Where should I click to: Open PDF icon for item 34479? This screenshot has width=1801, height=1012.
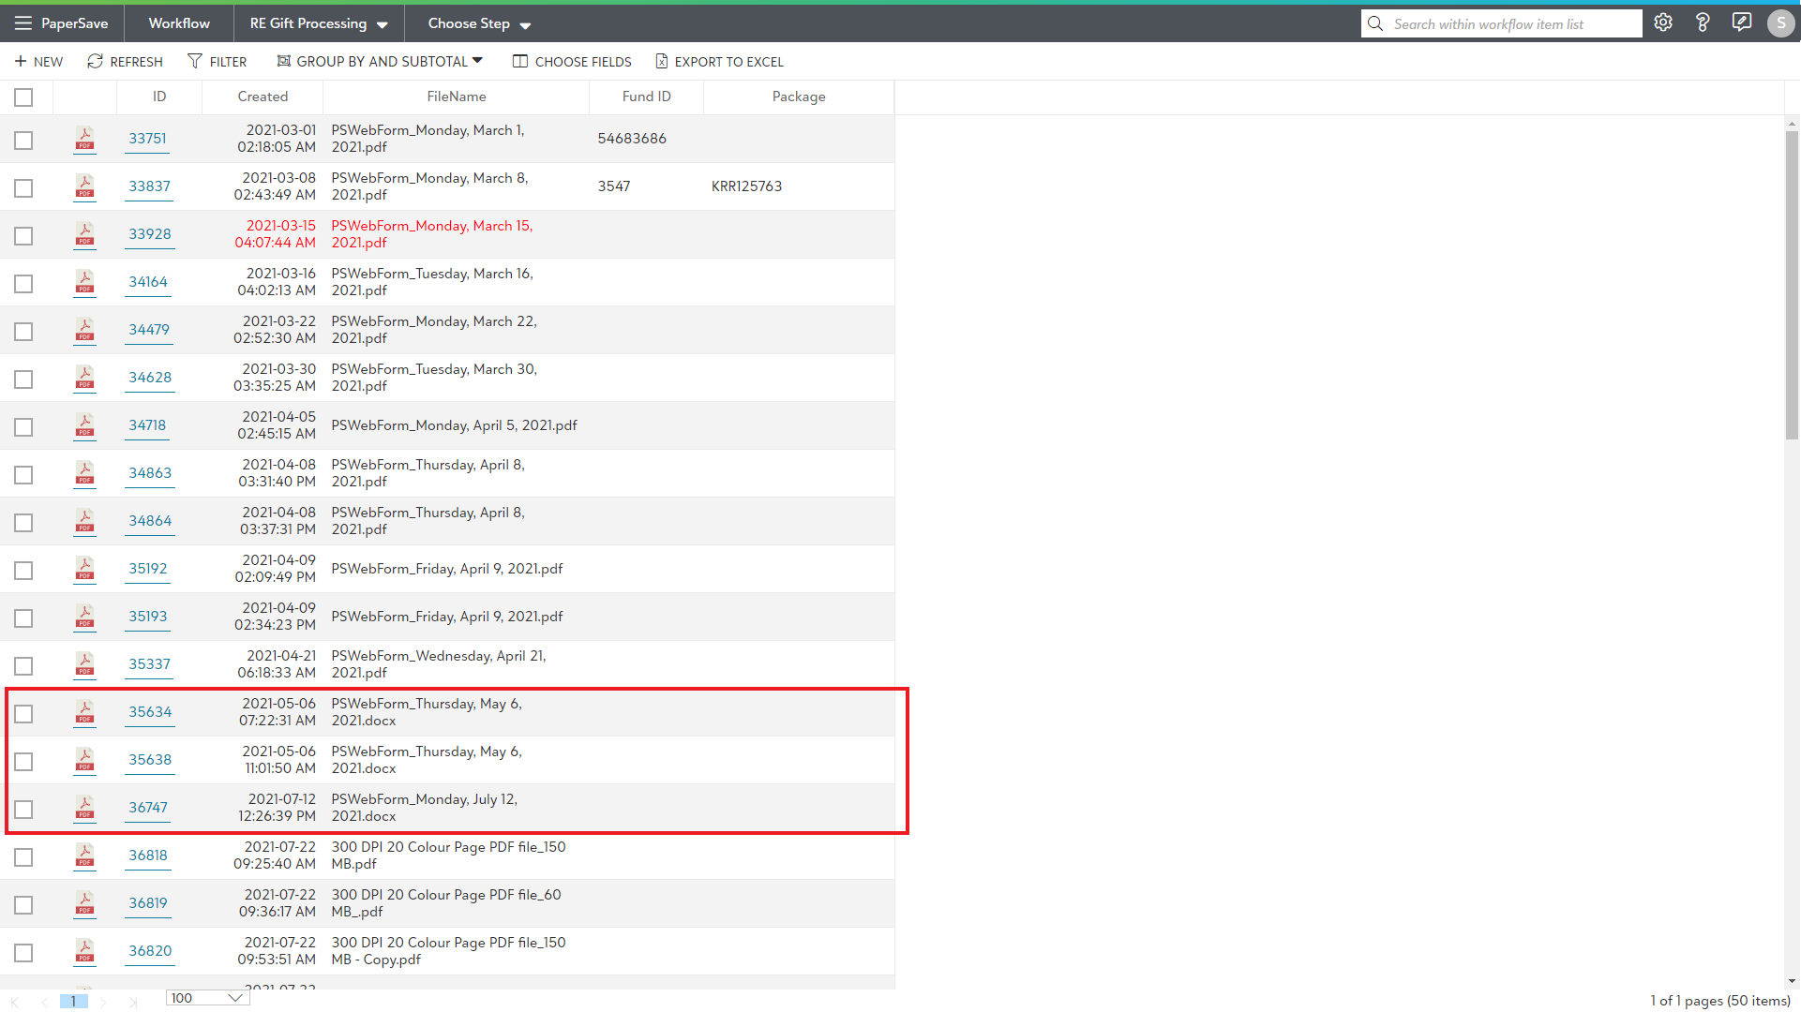84,330
